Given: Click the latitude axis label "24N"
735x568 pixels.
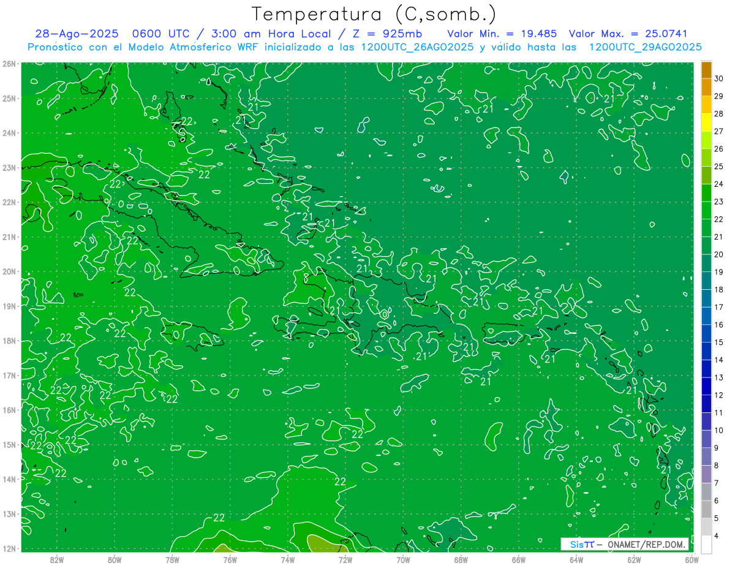Looking at the screenshot, I should coord(9,133).
